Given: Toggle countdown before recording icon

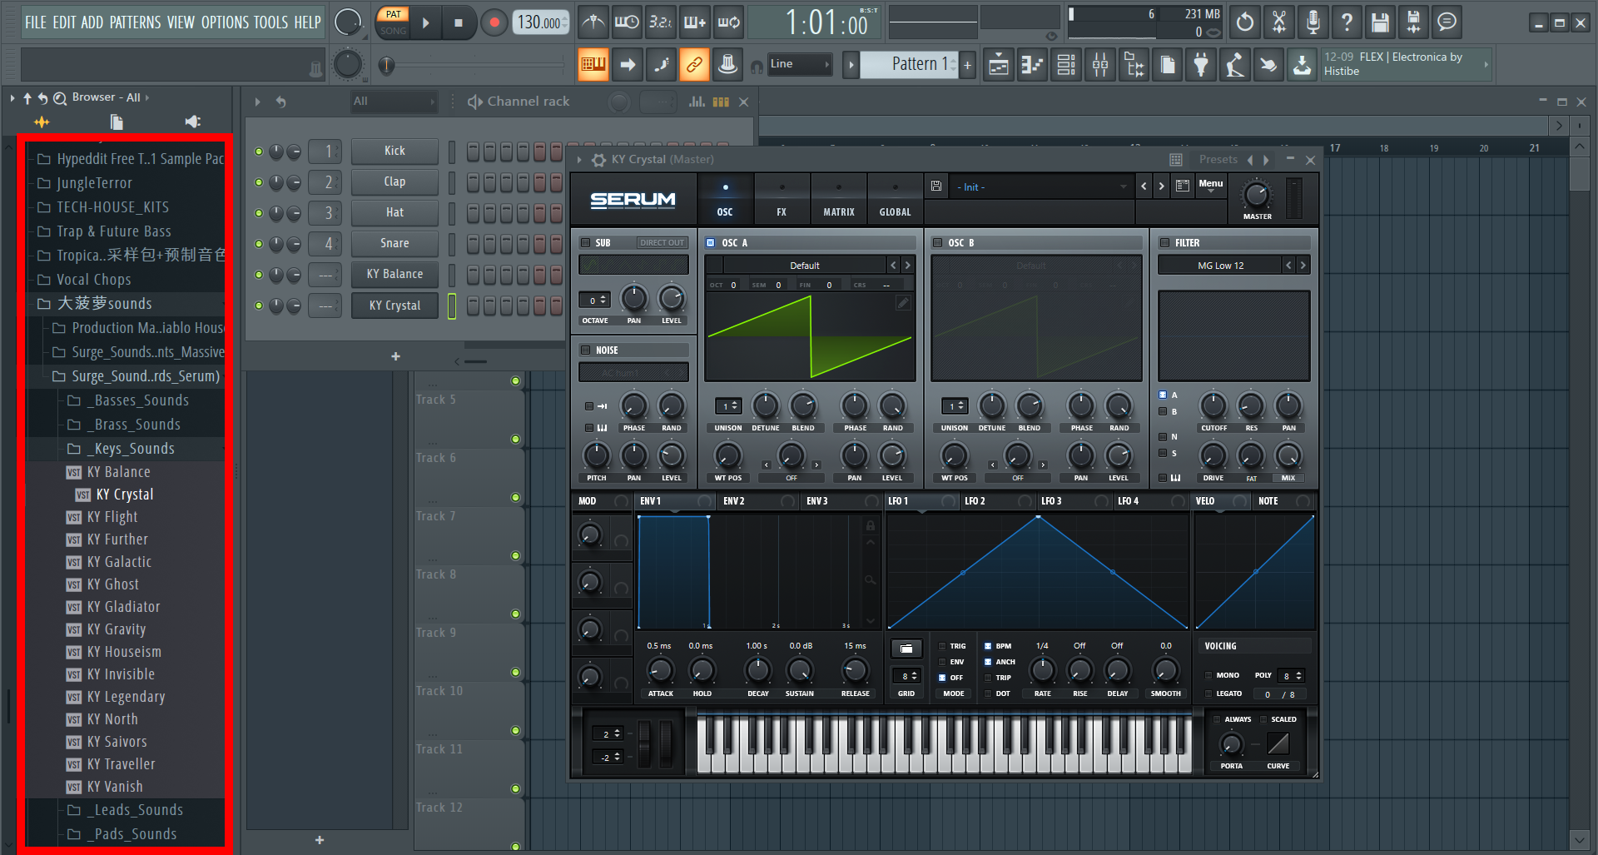Looking at the screenshot, I should (x=661, y=22).
